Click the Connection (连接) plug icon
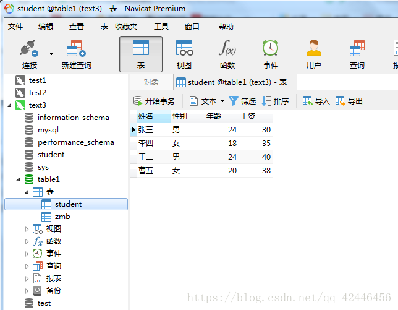Viewport: 398px width, 310px height. [29, 48]
